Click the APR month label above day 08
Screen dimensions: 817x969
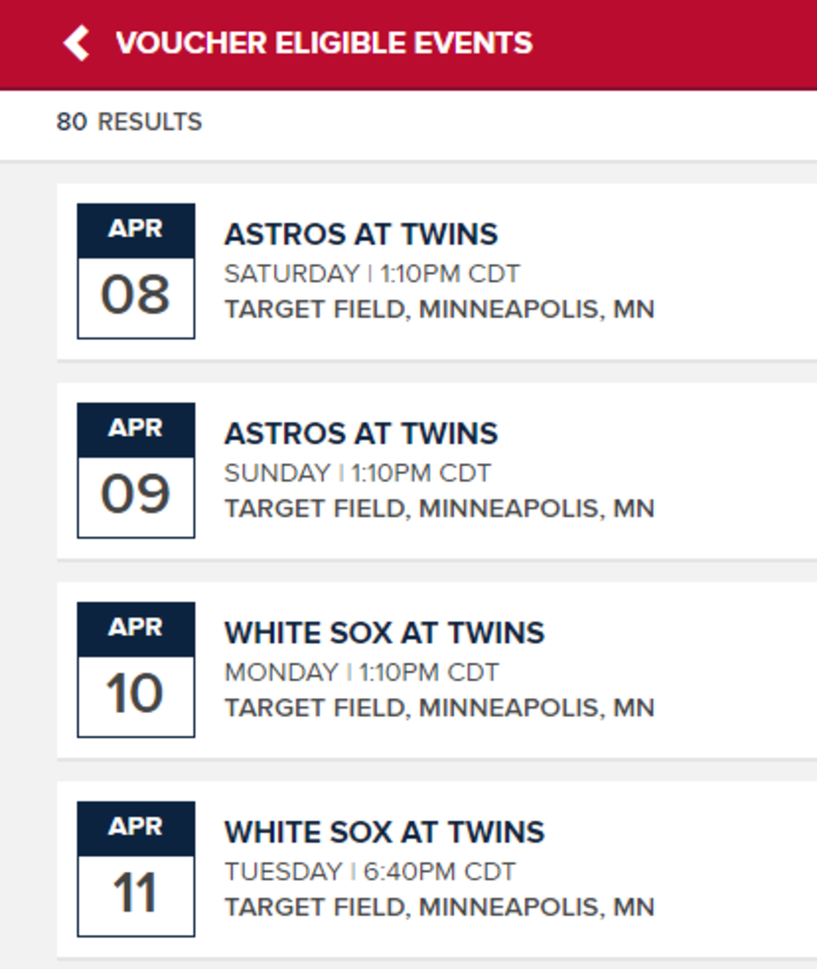pos(135,229)
